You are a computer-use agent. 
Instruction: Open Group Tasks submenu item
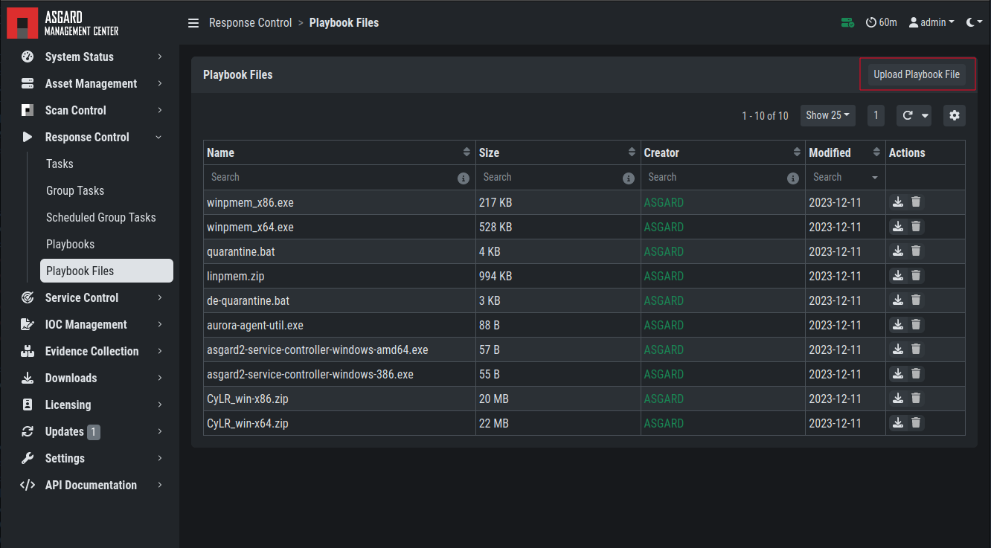click(x=75, y=190)
